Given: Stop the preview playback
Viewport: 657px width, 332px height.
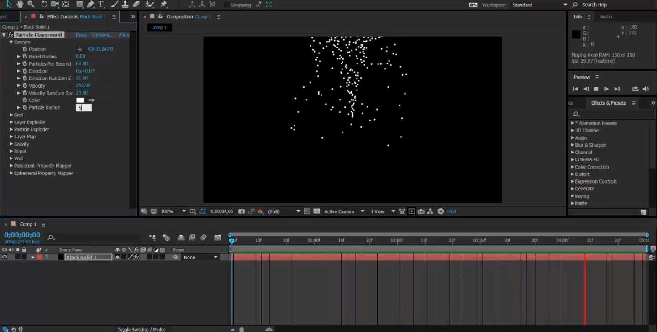Looking at the screenshot, I should point(596,89).
